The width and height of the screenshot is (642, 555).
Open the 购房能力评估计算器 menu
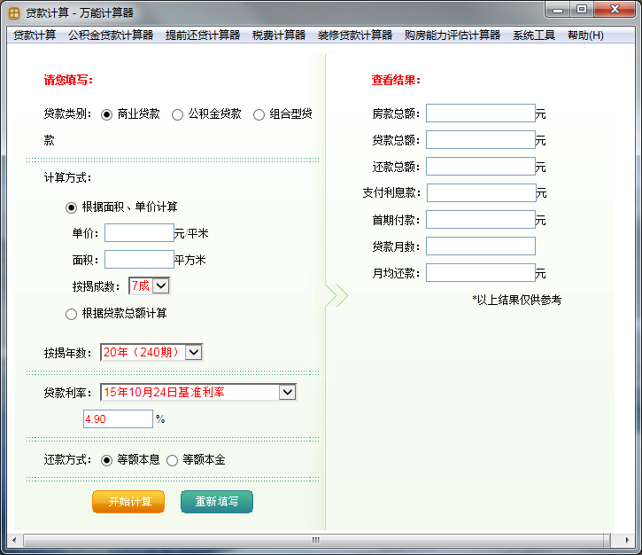[452, 35]
